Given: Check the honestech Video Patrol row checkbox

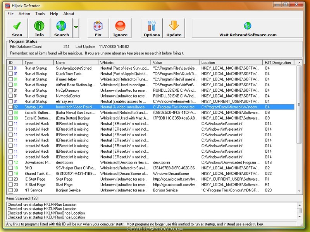Looking at the screenshot, I should coord(11,107).
